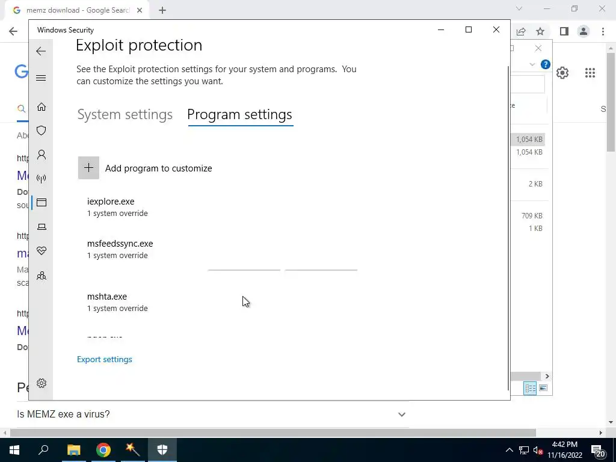The width and height of the screenshot is (616, 462).
Task: Bookmark this page with star icon
Action: 540,31
